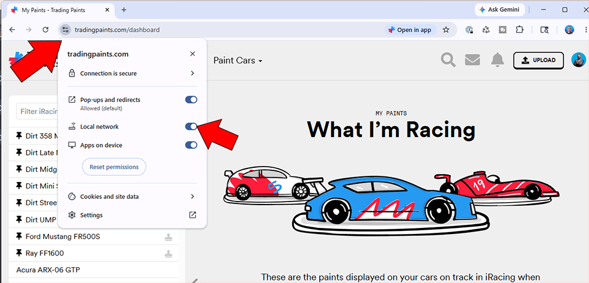Click the site information icon in address bar

click(65, 29)
